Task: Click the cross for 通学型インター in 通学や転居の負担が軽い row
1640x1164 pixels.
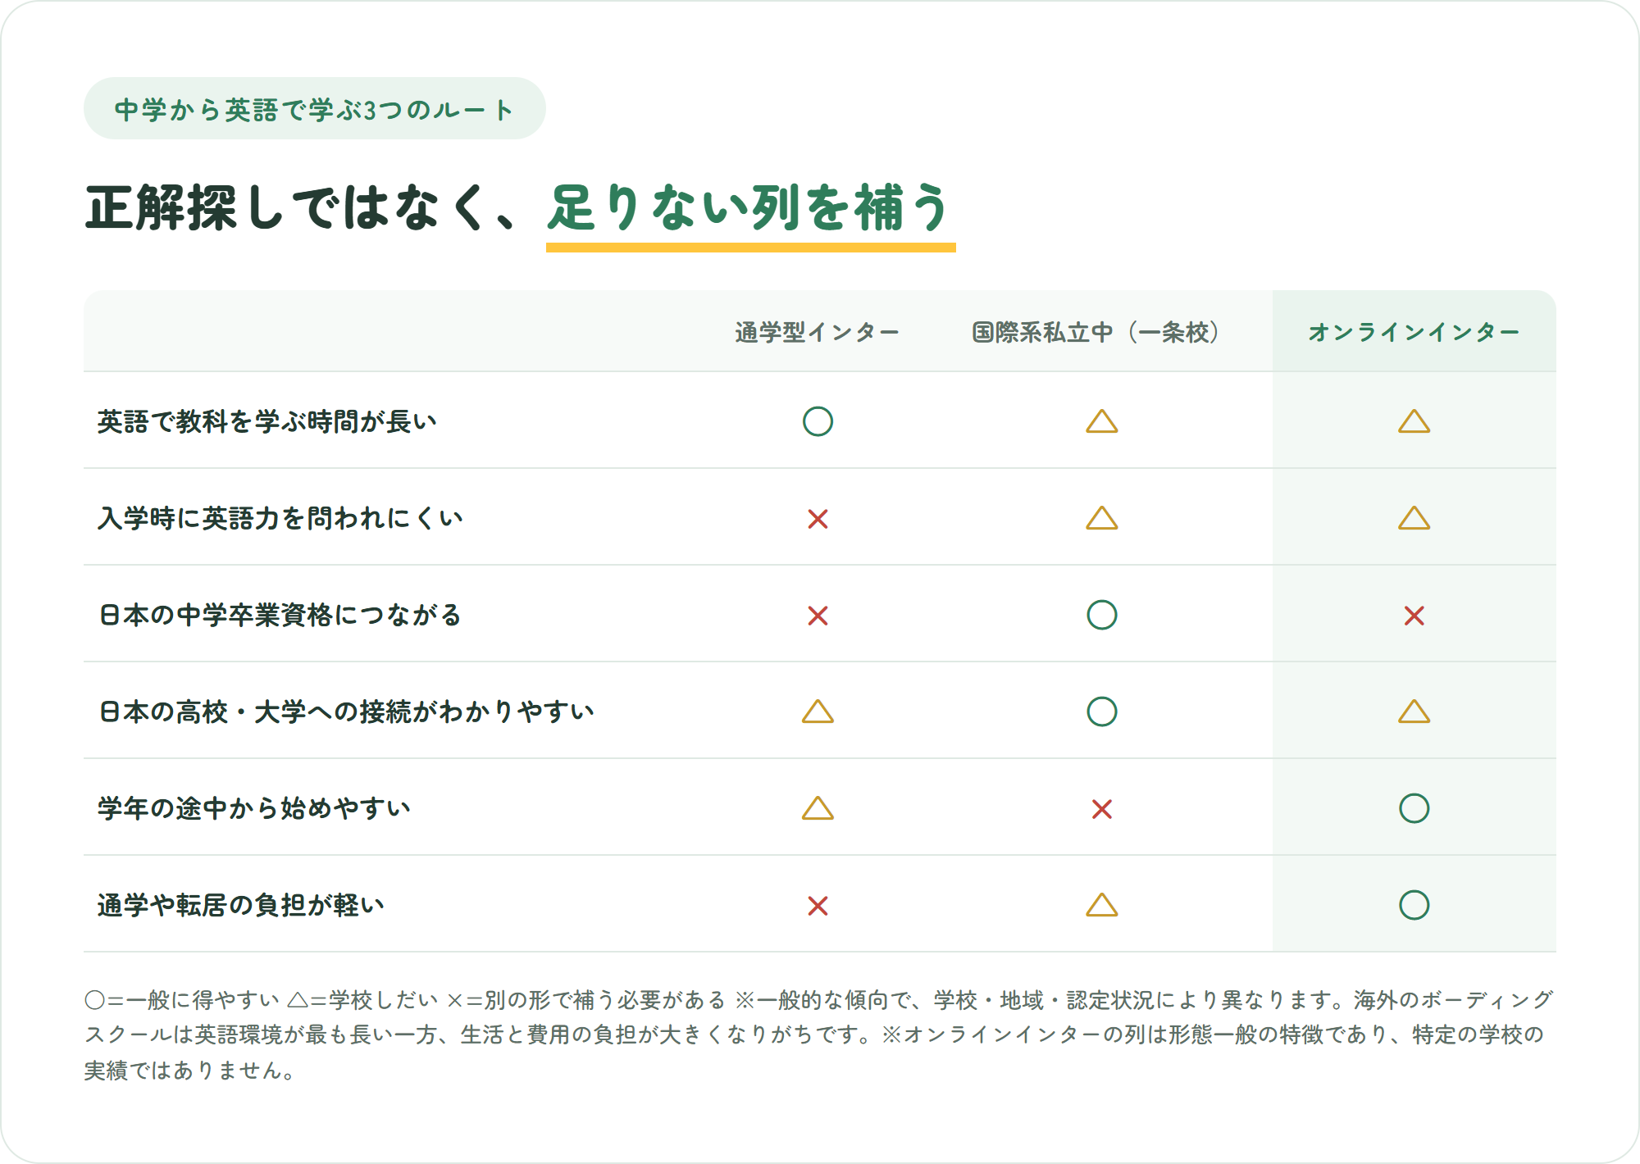Action: [818, 906]
